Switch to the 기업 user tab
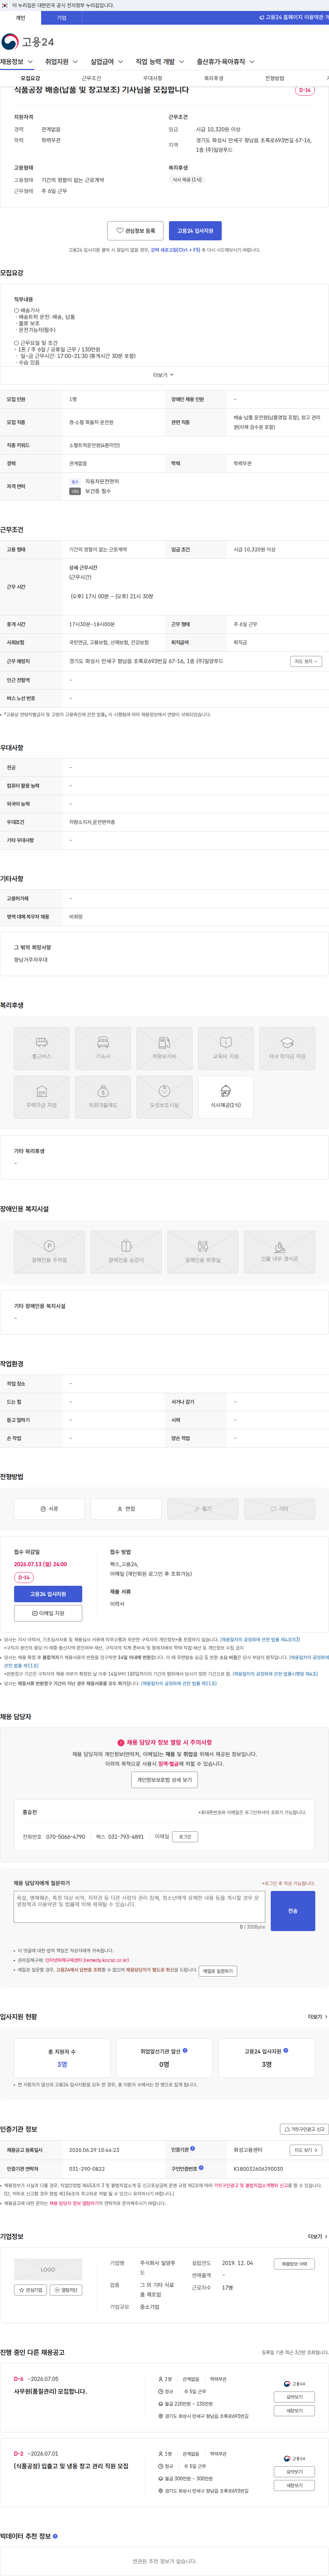The height and width of the screenshot is (2576, 329). pos(62,18)
